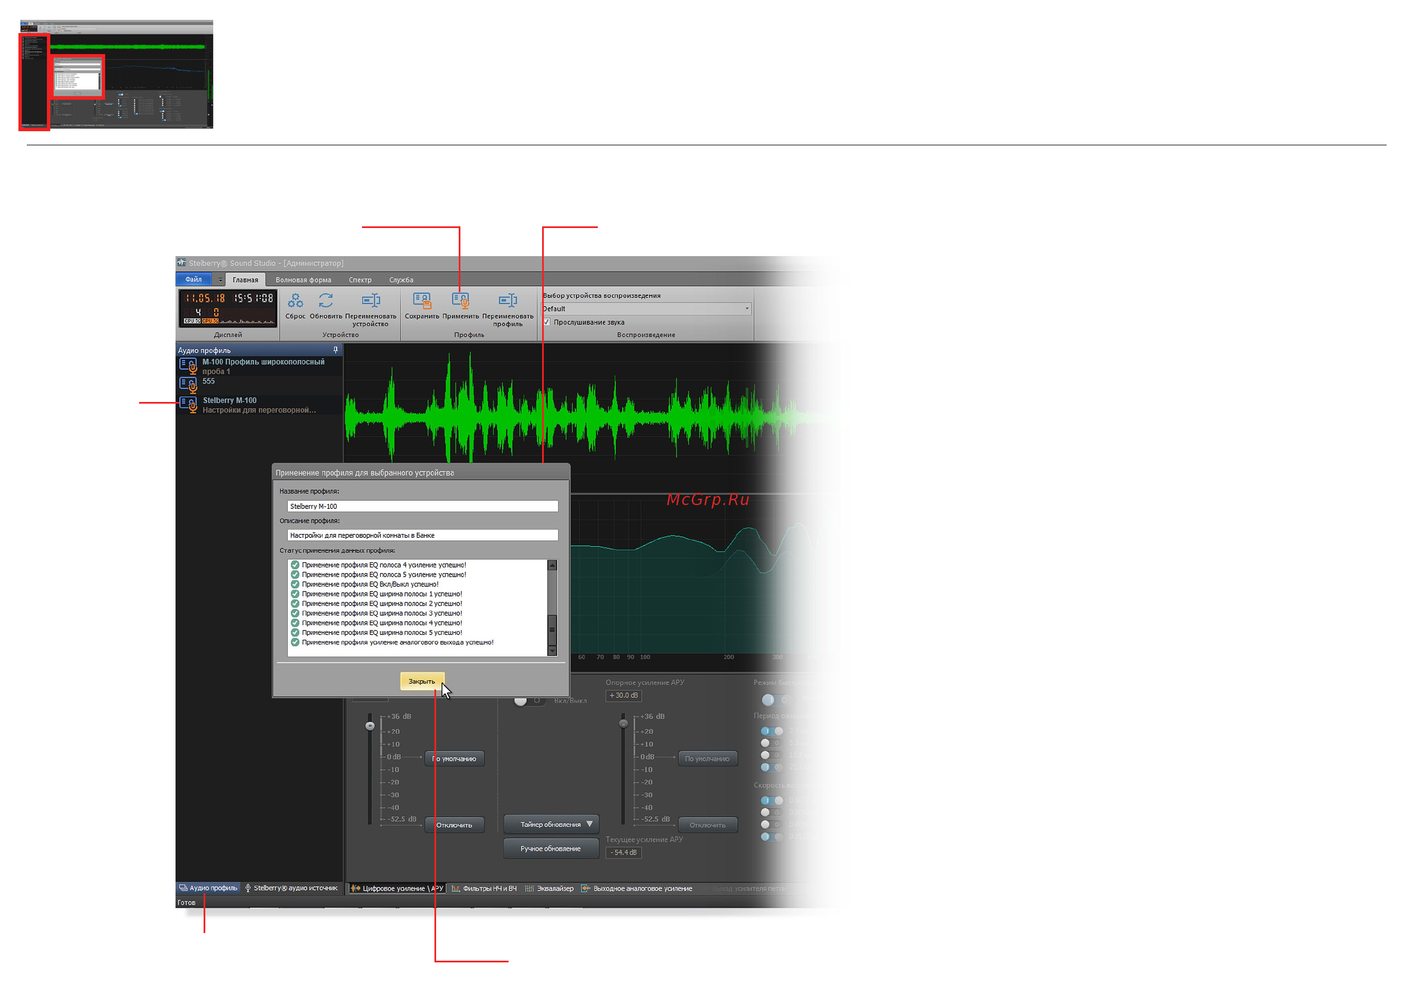Image resolution: width=1411 pixels, height=998 pixels.
Task: Click the Сохранить profile icon
Action: point(422,301)
